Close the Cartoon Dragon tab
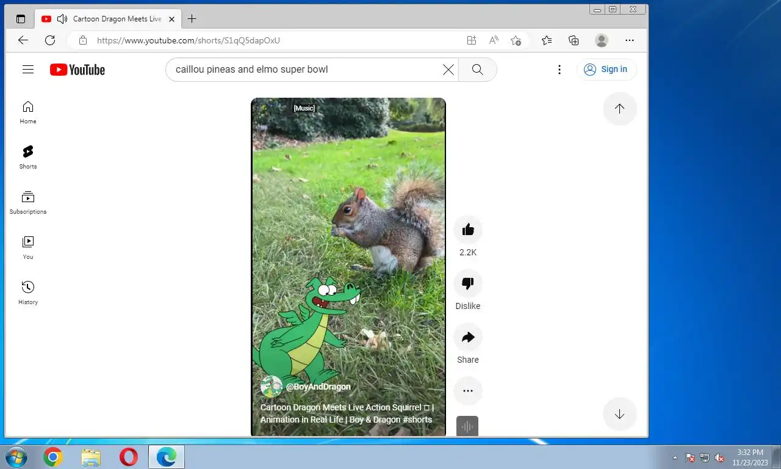The width and height of the screenshot is (781, 469). click(171, 19)
